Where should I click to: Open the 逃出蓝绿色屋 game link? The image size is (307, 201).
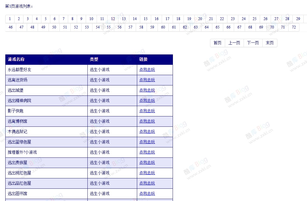(19, 142)
